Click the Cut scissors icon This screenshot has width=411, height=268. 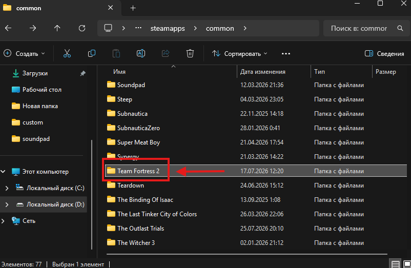click(x=67, y=53)
